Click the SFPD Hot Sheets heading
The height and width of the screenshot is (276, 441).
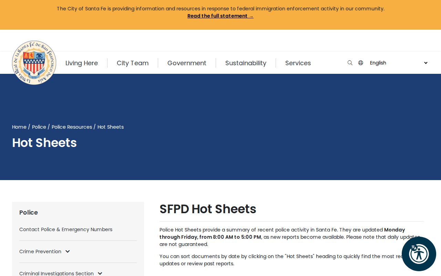tap(208, 209)
